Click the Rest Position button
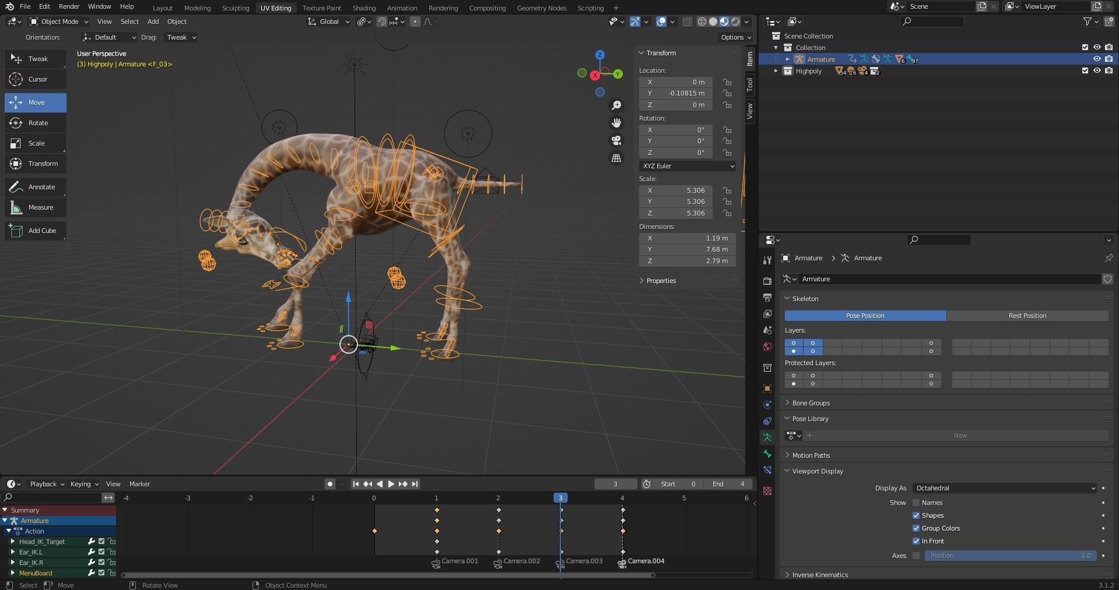Screen dimensions: 1119x590 (1027, 316)
